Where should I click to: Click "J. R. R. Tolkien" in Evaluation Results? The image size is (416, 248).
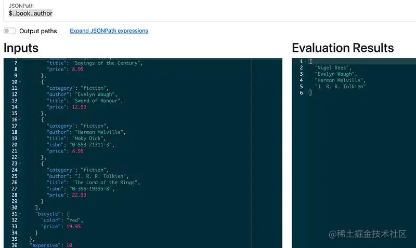341,87
